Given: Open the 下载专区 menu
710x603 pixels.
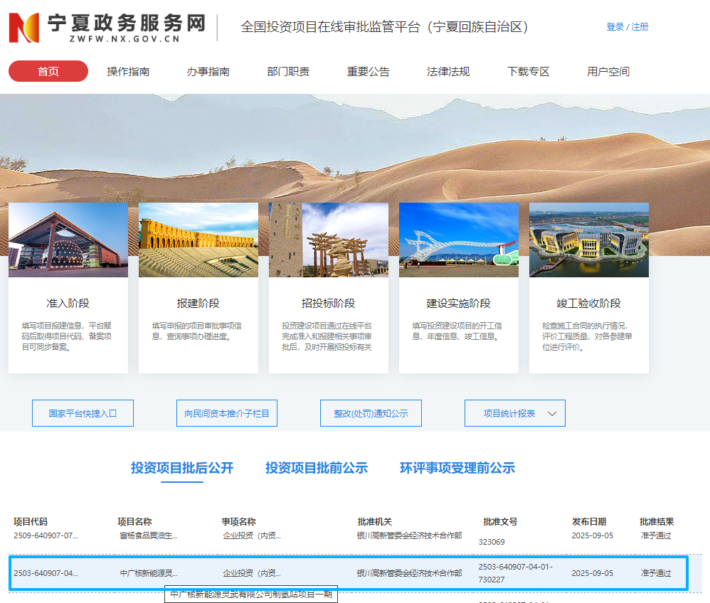Looking at the screenshot, I should tap(527, 71).
